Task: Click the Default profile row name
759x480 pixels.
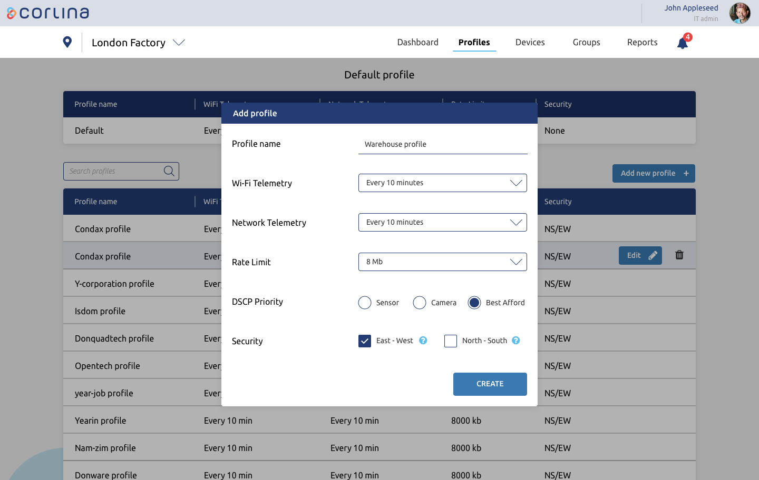Action: [x=89, y=131]
